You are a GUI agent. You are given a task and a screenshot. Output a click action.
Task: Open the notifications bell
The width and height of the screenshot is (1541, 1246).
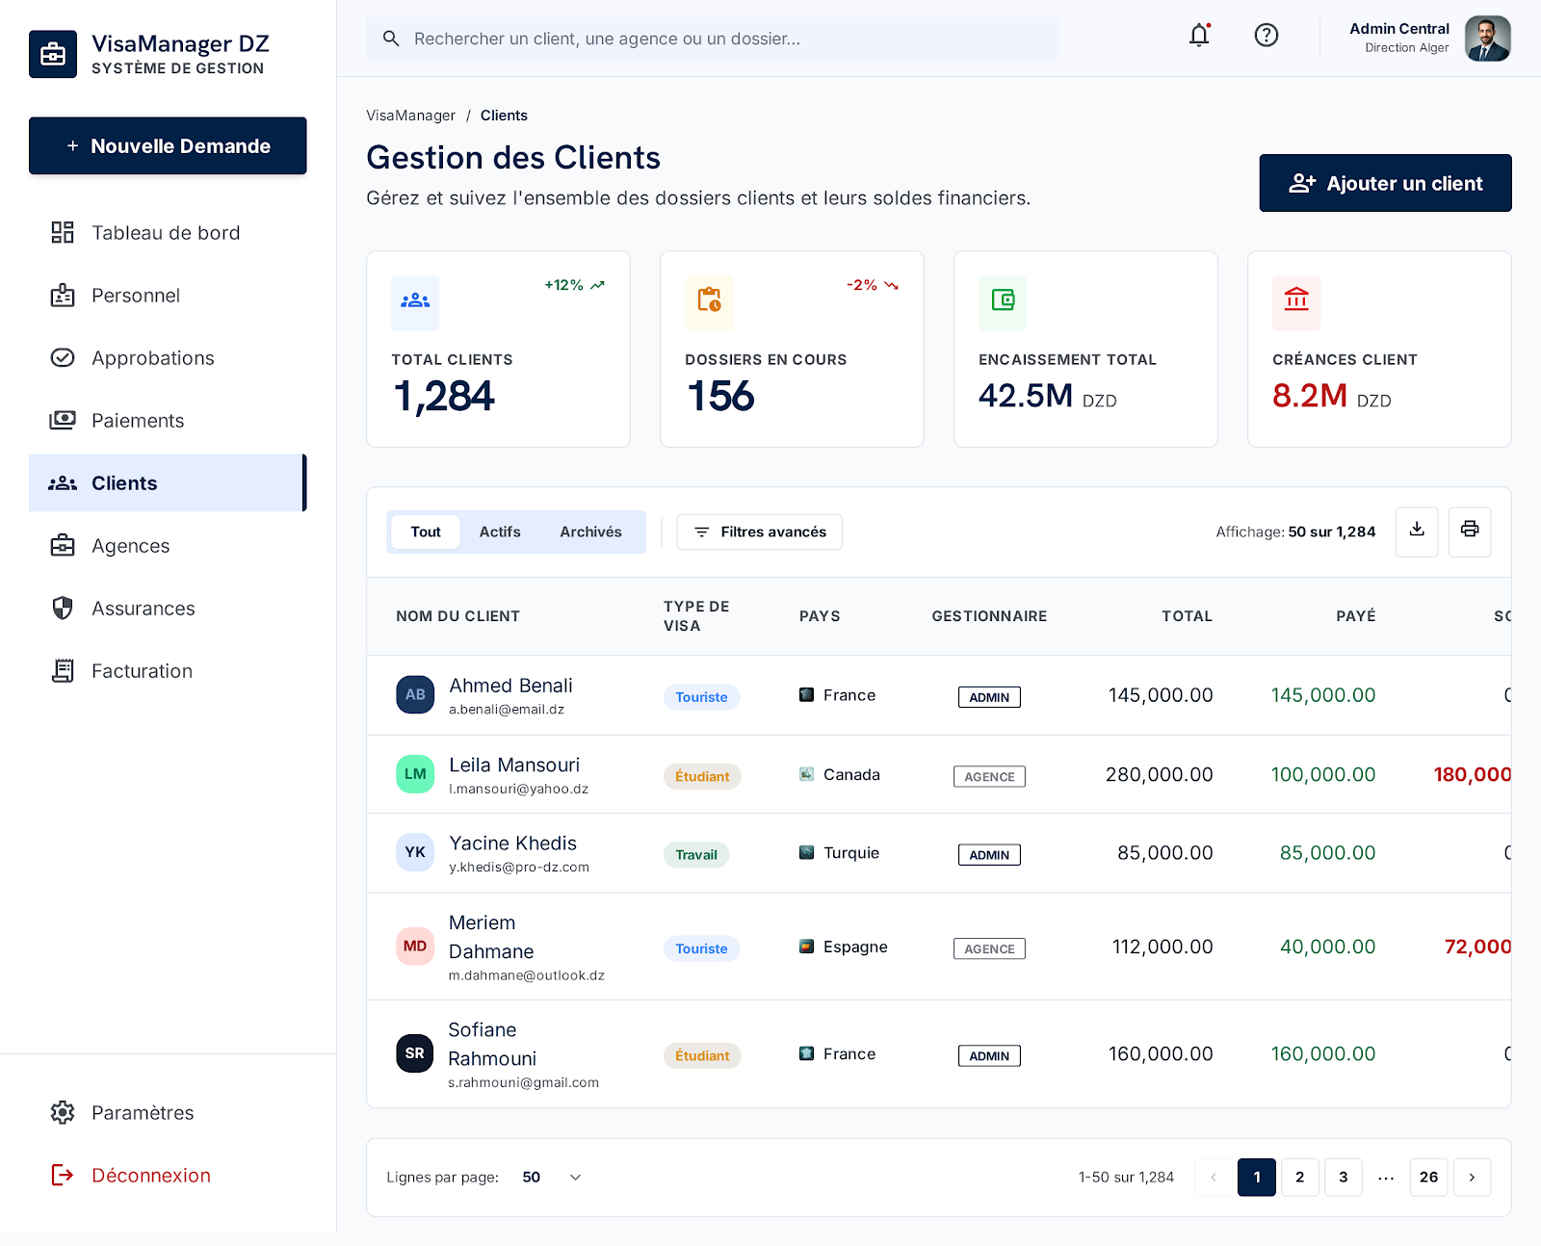[x=1199, y=36]
